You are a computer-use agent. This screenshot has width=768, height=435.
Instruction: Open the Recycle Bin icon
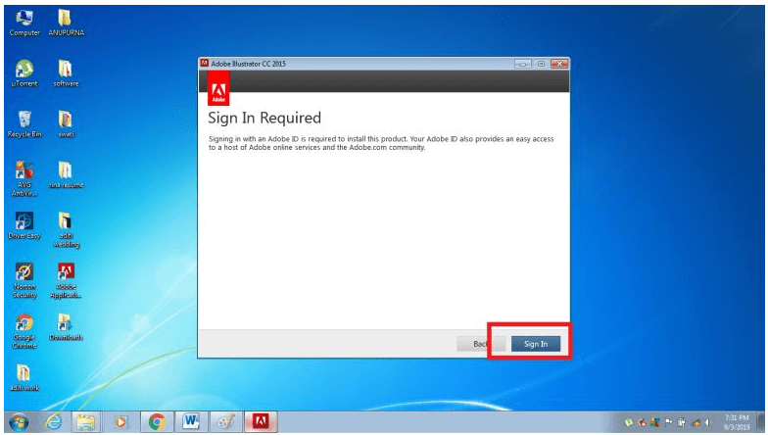[x=24, y=120]
